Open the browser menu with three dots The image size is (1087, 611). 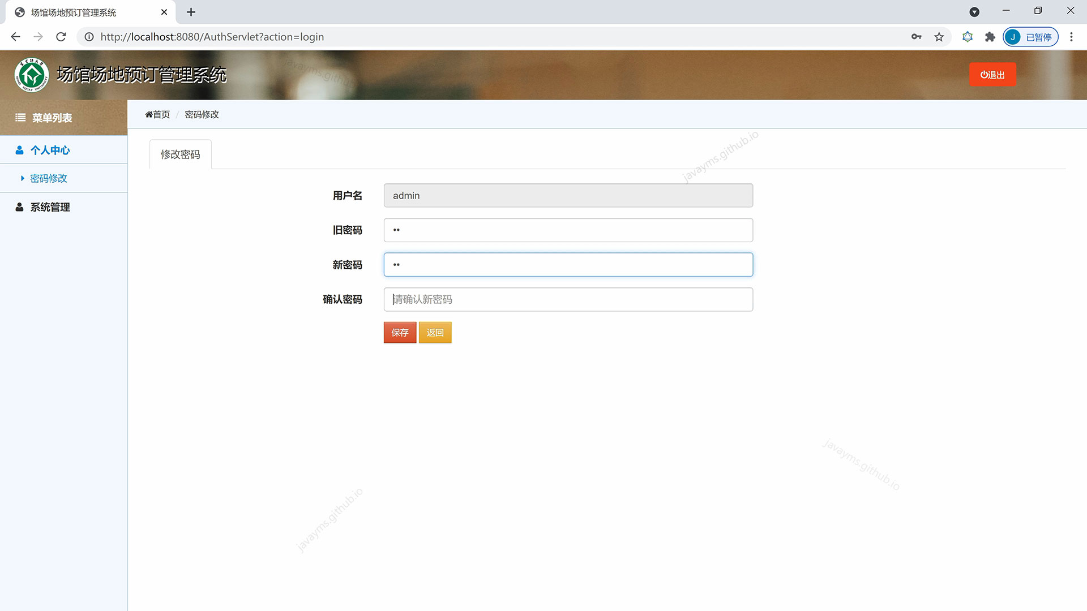coord(1071,36)
